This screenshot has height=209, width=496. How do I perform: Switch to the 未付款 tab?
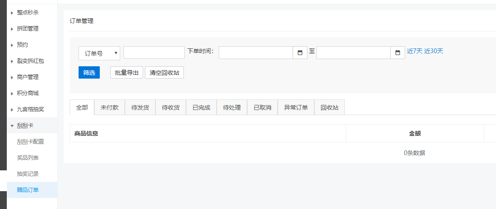tap(110, 107)
